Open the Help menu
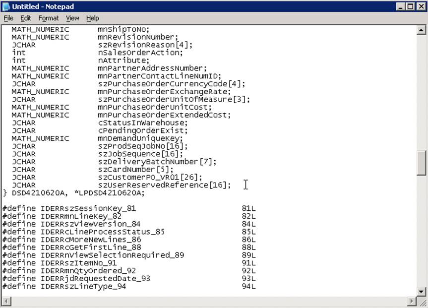Viewport: 428px width, 308px height. pyautogui.click(x=93, y=18)
